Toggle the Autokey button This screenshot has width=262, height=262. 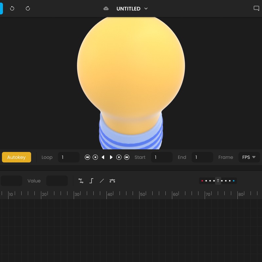point(16,157)
